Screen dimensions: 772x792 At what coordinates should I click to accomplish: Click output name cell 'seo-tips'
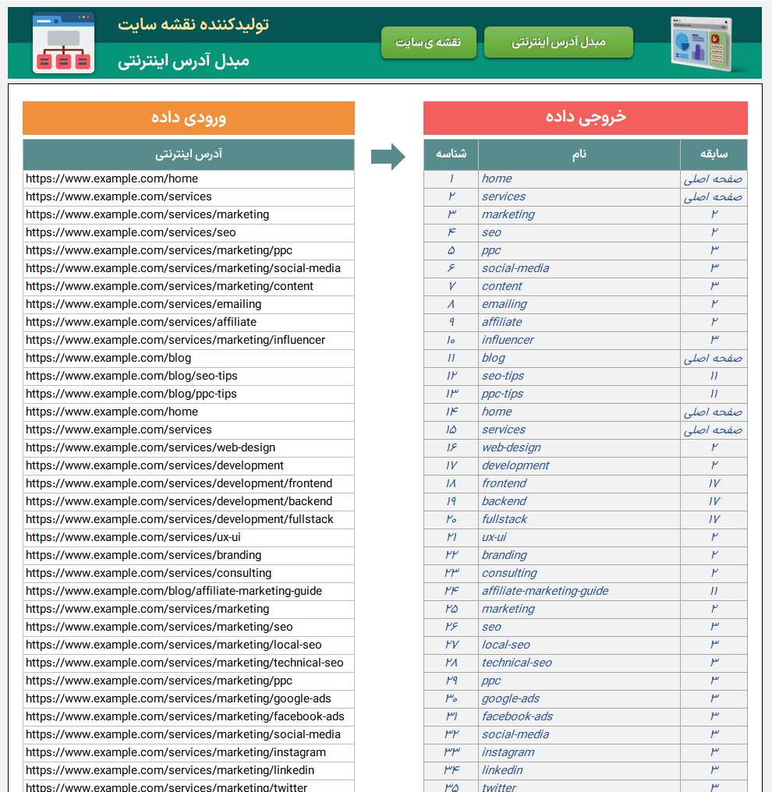point(579,377)
